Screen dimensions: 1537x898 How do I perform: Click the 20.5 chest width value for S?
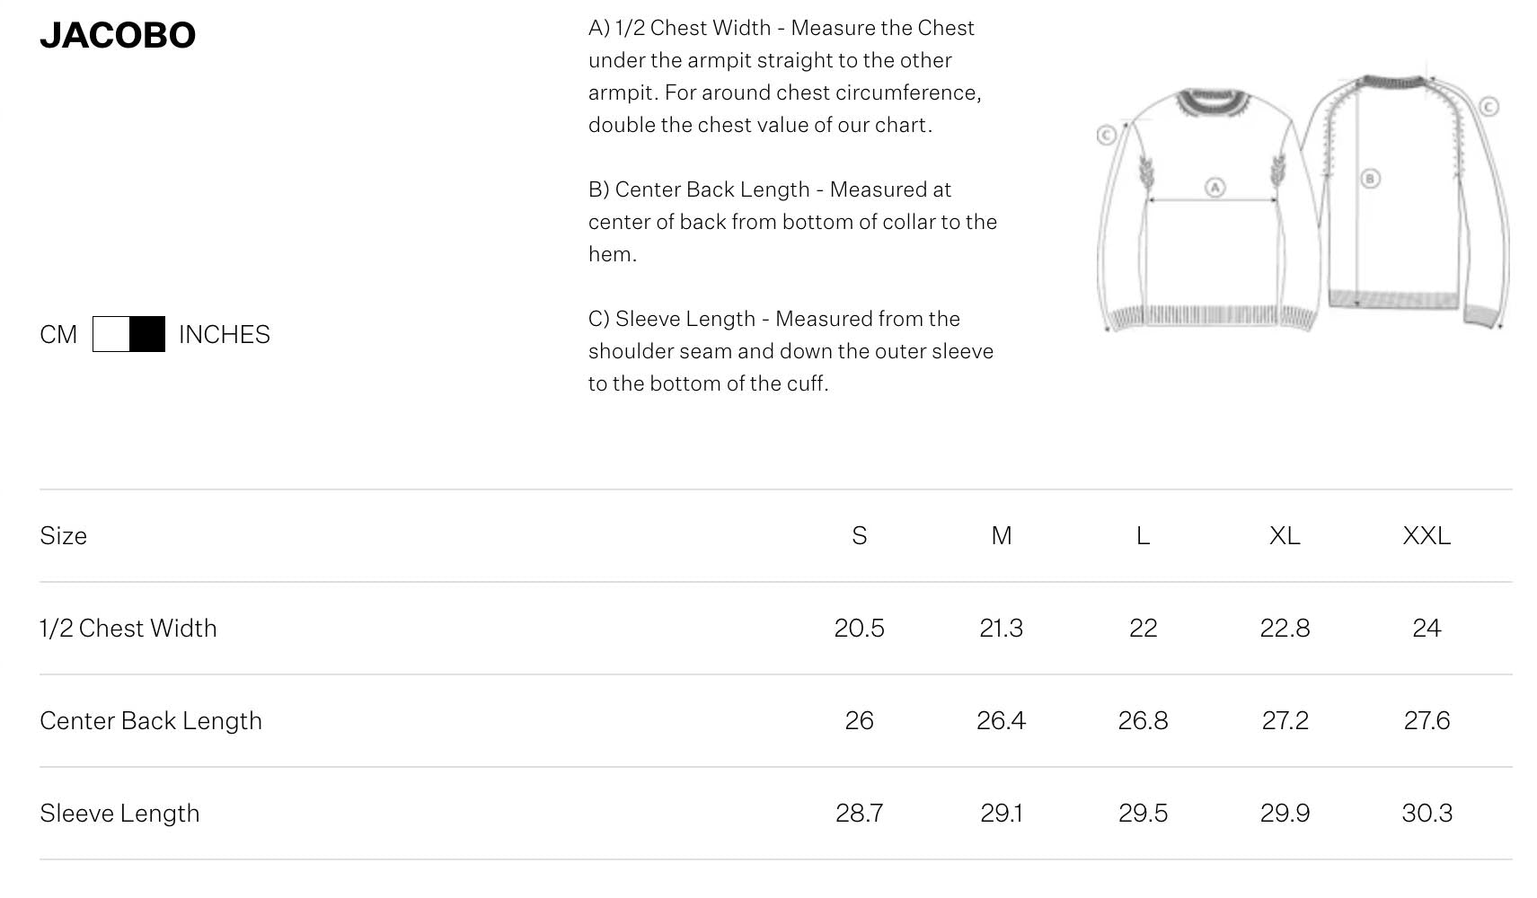tap(859, 628)
